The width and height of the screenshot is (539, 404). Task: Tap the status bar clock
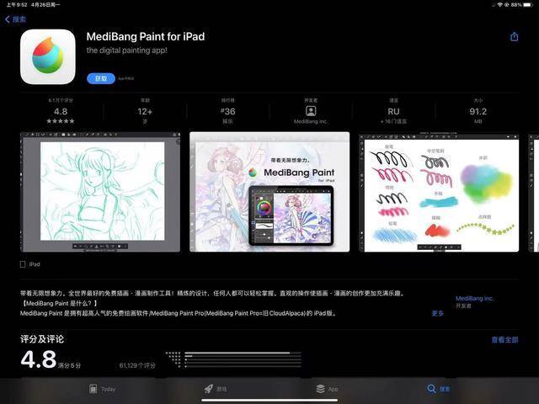(x=17, y=4)
